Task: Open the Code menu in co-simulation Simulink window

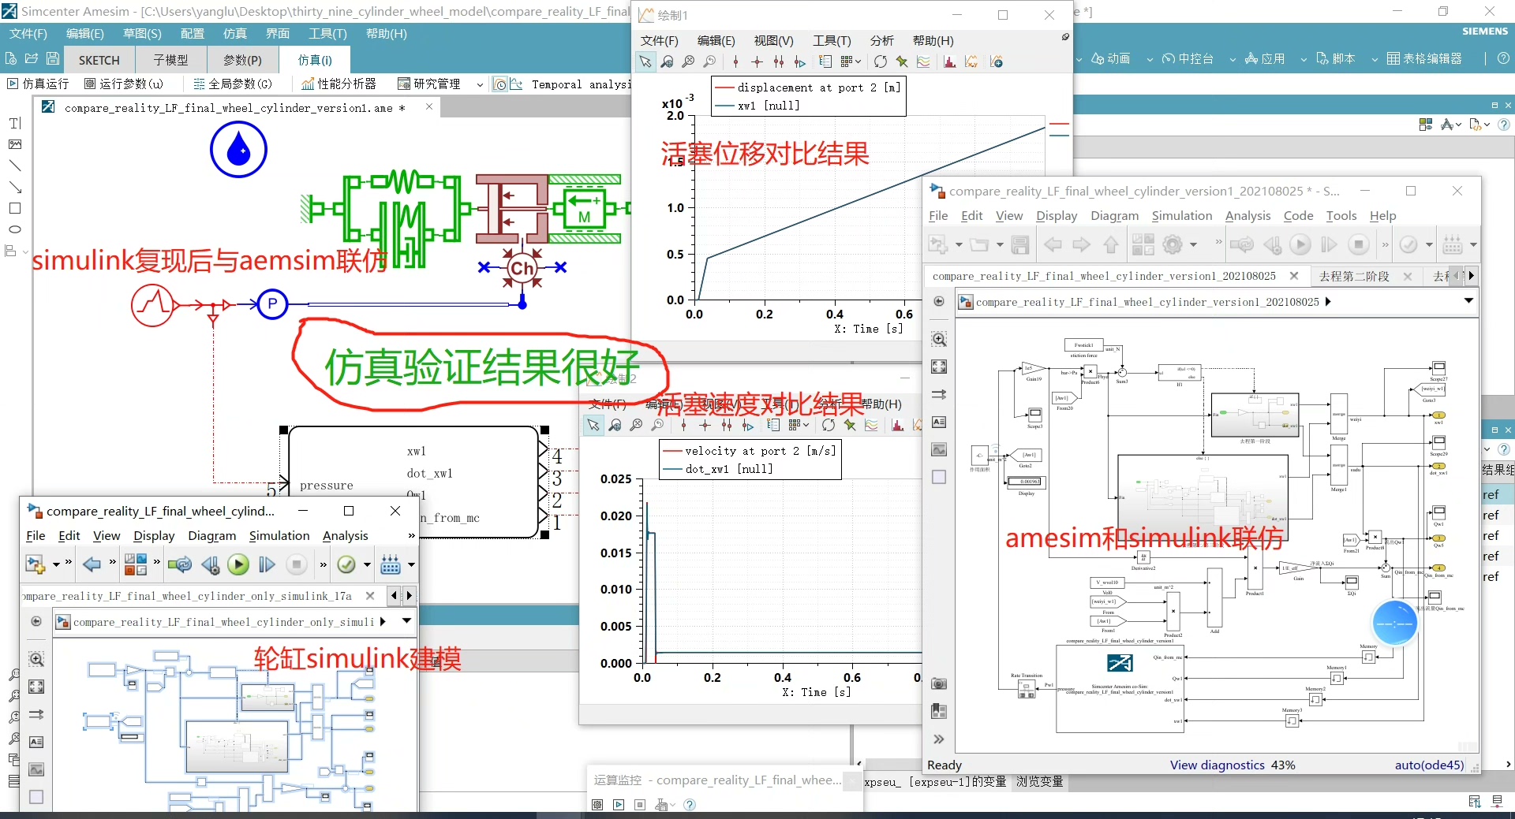Action: tap(1298, 215)
